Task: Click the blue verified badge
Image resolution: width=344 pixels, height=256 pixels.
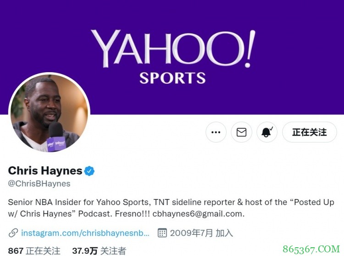Action: (89, 171)
